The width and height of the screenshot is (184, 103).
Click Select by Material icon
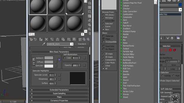89,29
